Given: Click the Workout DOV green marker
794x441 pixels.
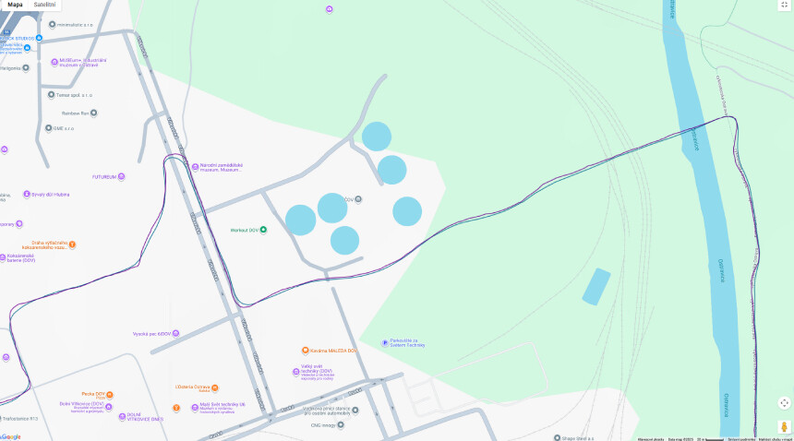Looking at the screenshot, I should click(263, 230).
